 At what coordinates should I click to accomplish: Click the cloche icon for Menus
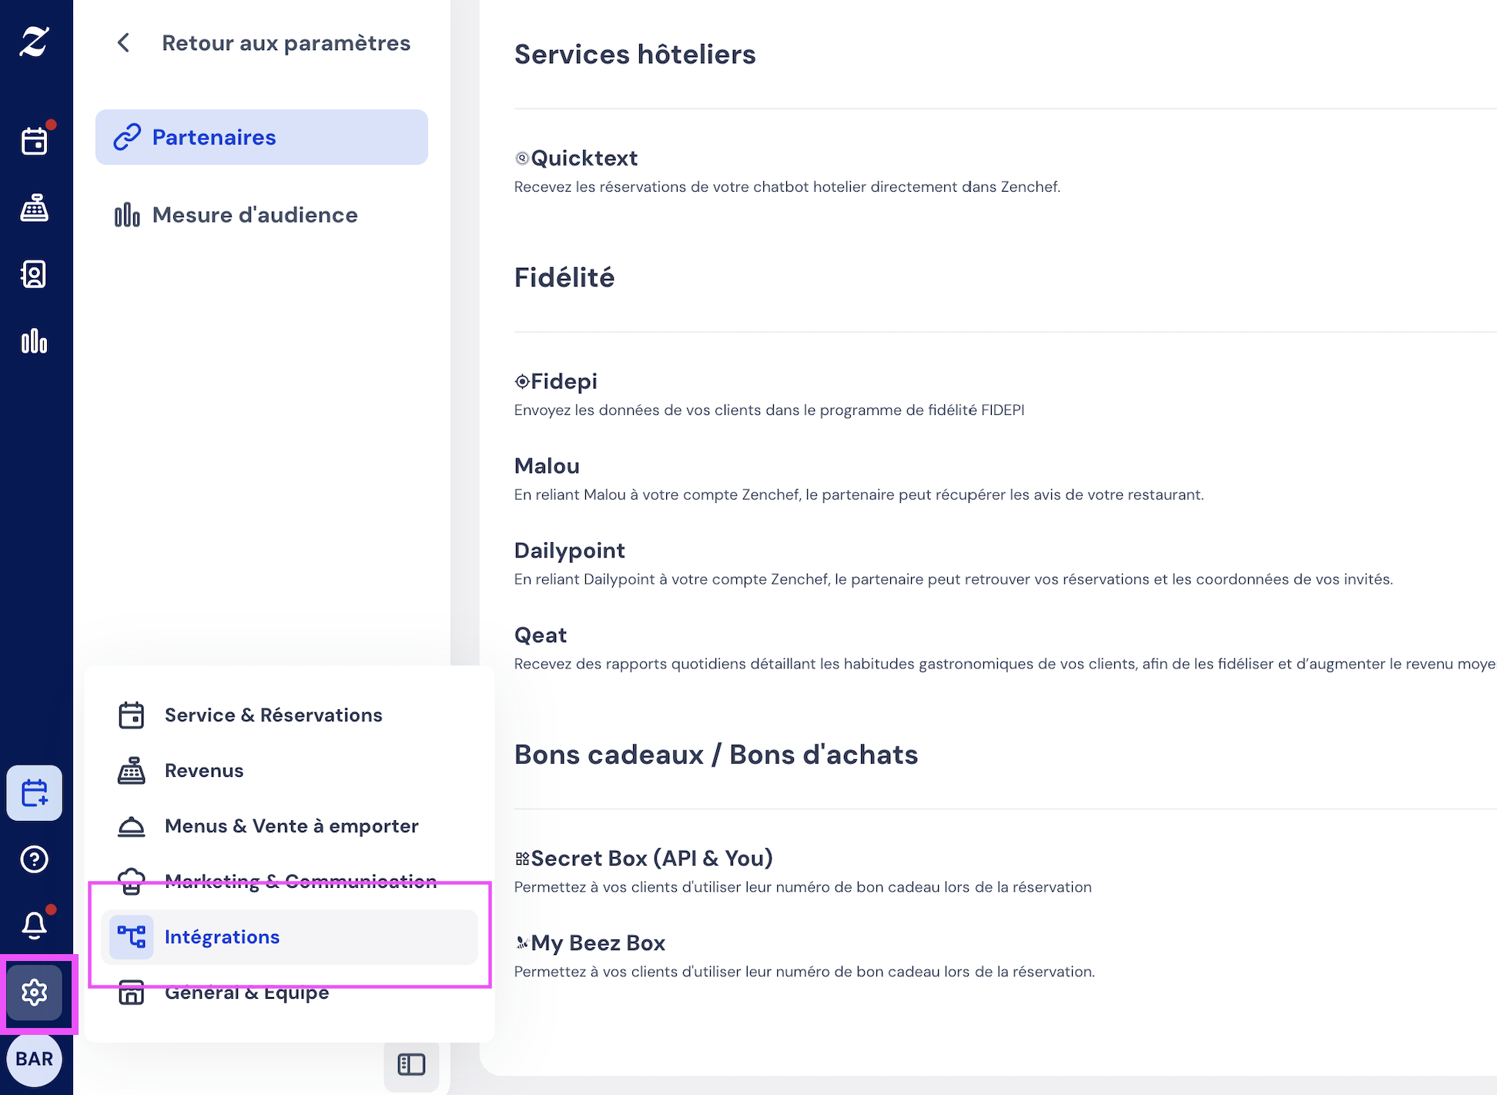(132, 826)
